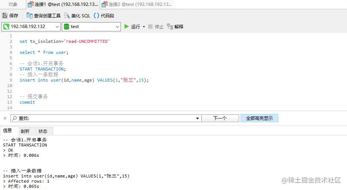The image size is (347, 190).
Task: Click the line "select * from user;"
Action: 44,52
